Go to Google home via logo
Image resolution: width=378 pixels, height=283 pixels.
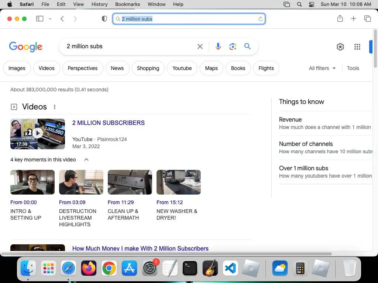(25, 46)
